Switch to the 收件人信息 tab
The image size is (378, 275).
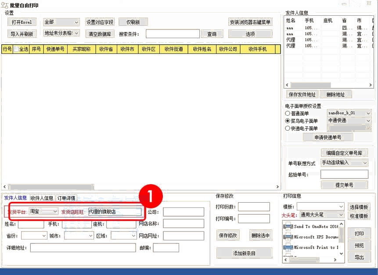42,198
